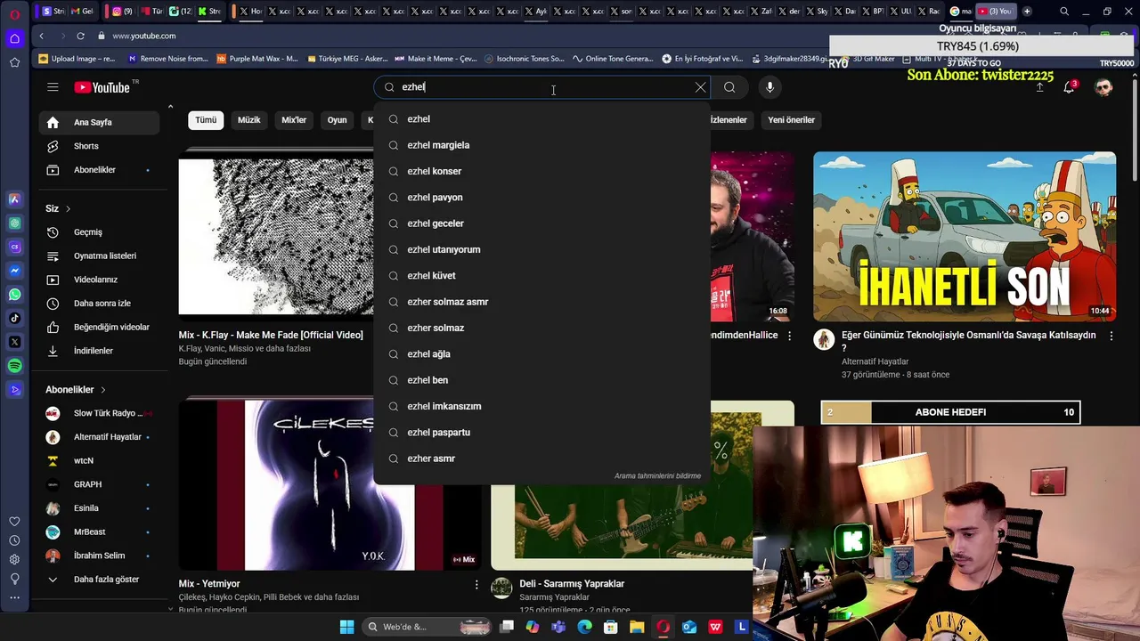
Task: Open Daha sonra izle list
Action: point(99,304)
